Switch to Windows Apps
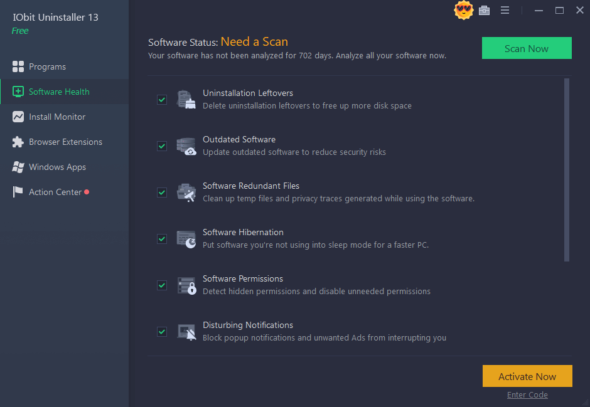590x407 pixels. tap(65, 167)
